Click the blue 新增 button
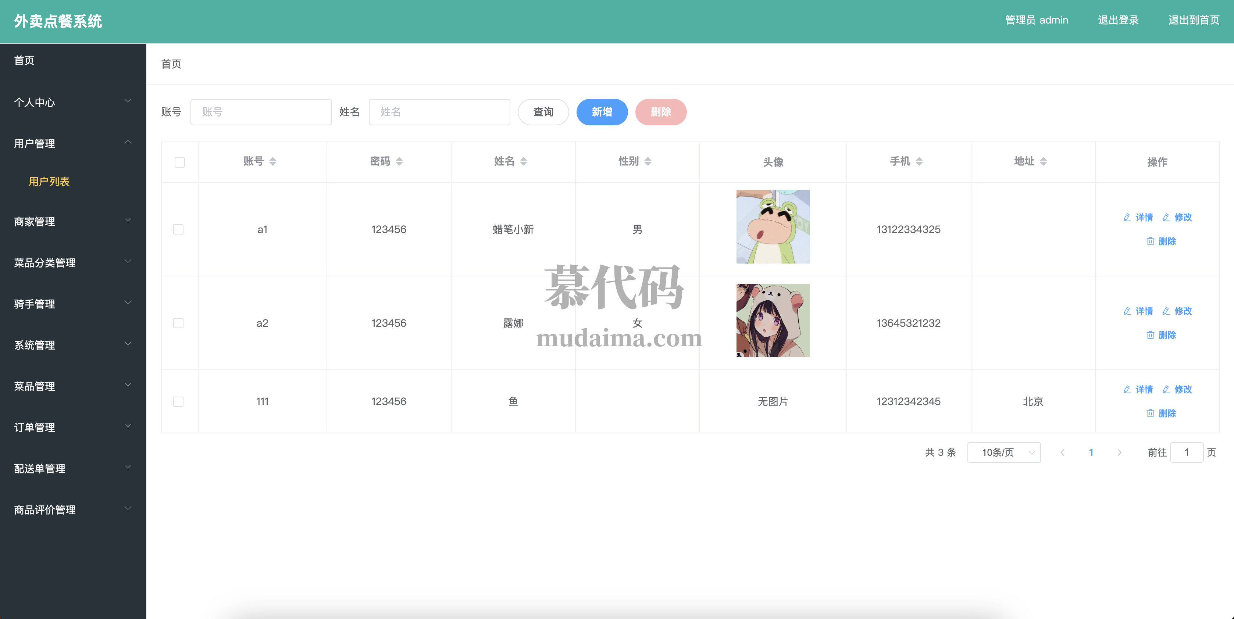Viewport: 1234px width, 619px height. tap(602, 112)
